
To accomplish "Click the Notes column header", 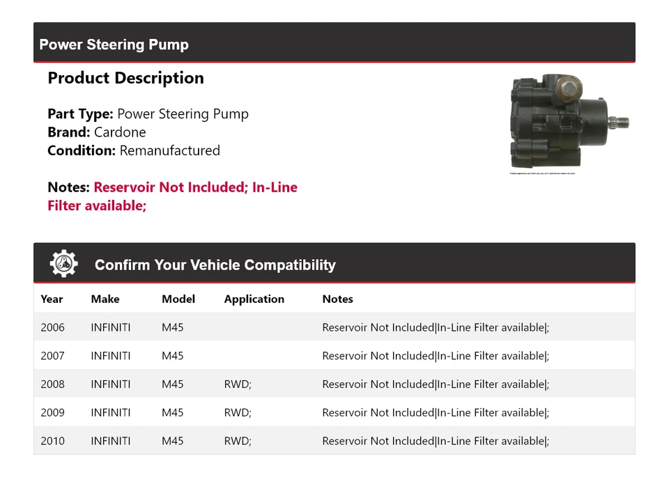I will pos(337,299).
